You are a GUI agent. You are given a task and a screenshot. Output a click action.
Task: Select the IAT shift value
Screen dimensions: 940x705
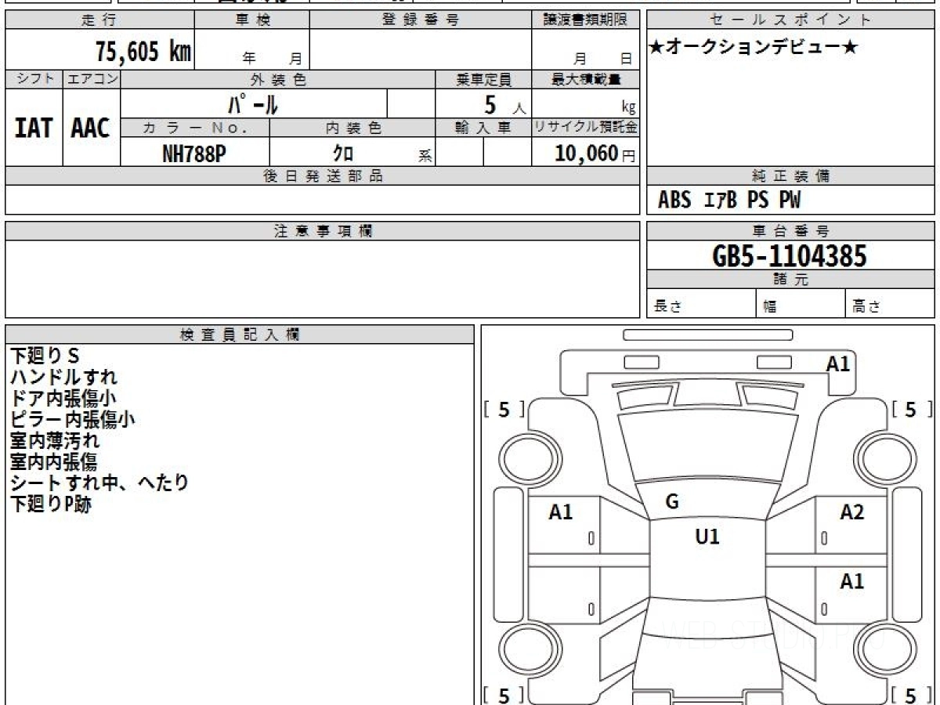tap(34, 128)
